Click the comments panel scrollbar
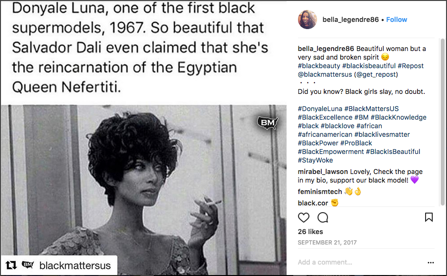 (442, 122)
